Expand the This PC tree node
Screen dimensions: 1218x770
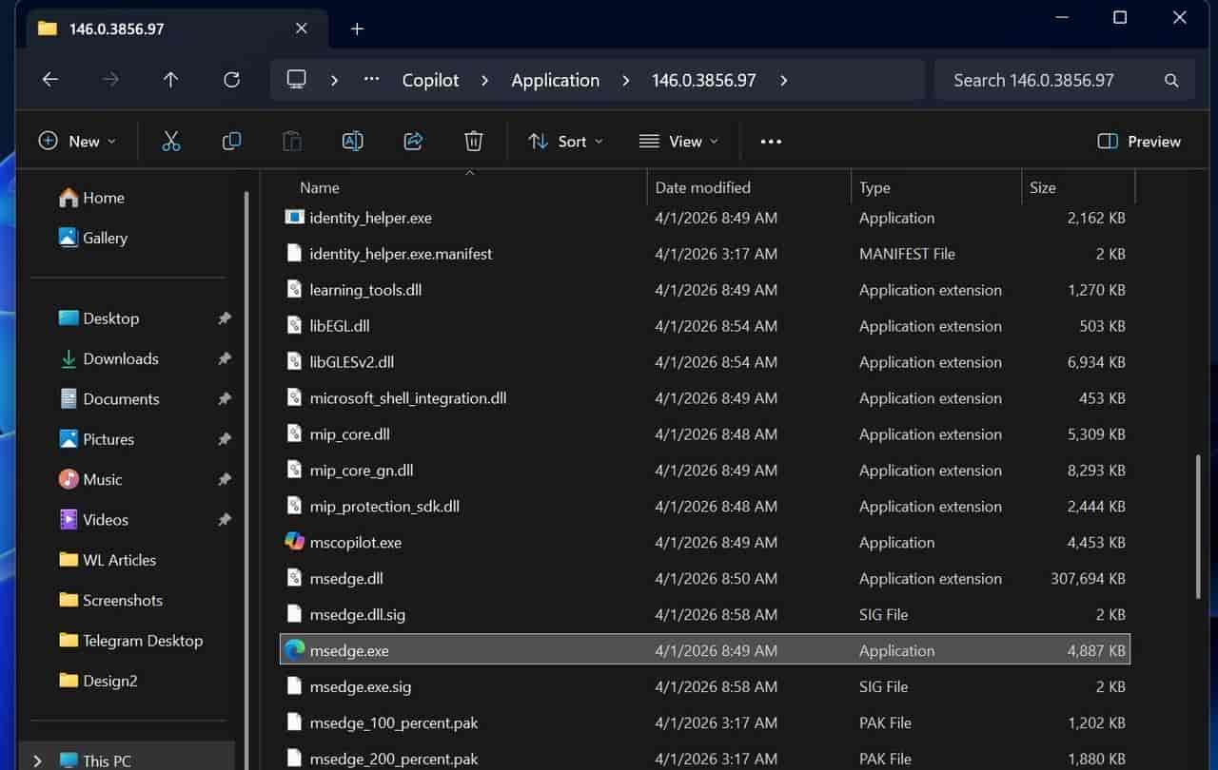click(37, 760)
